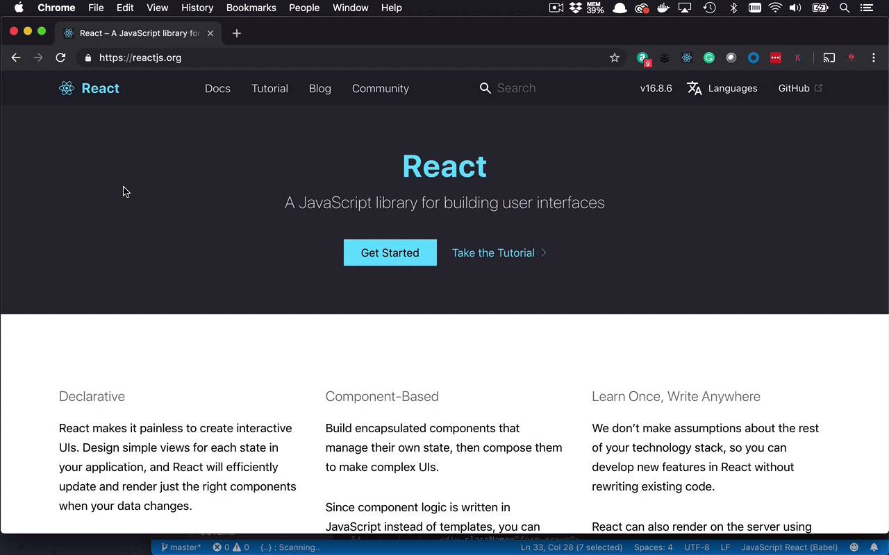Click the React atom logo icon in site header
889x555 pixels.
tap(67, 88)
